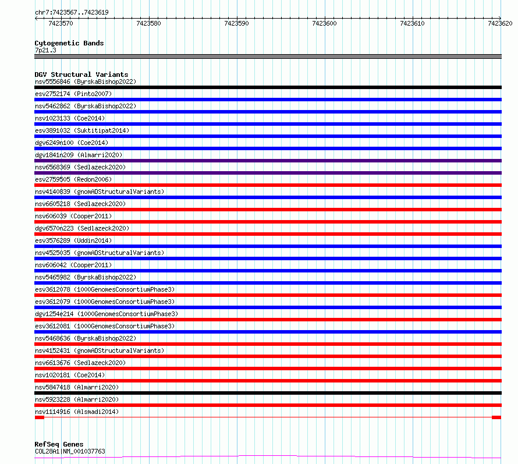Click the blue bar under nsv1023133
Image resolution: width=518 pixels, height=464 pixels.
[268, 124]
